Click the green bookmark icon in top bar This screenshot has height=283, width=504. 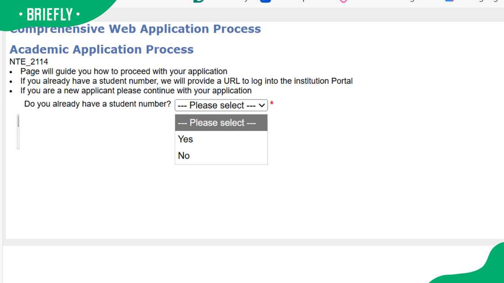[198, 1]
